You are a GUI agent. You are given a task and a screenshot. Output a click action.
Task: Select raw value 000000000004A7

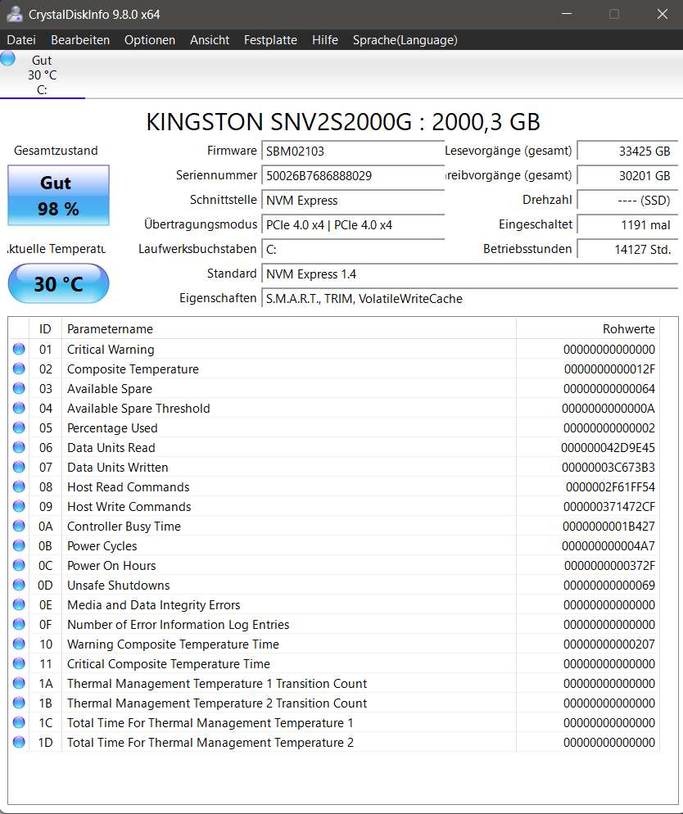pyautogui.click(x=608, y=546)
